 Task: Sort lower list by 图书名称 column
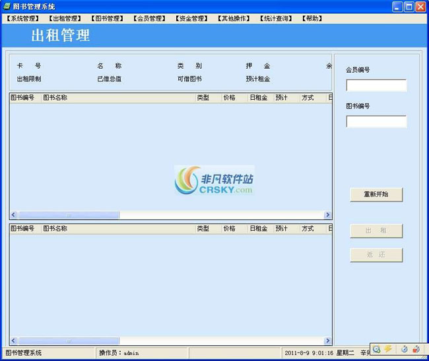118,229
